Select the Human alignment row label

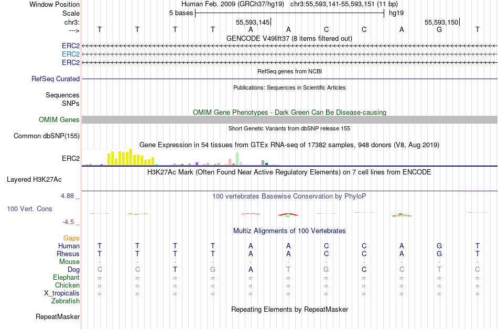(69, 246)
